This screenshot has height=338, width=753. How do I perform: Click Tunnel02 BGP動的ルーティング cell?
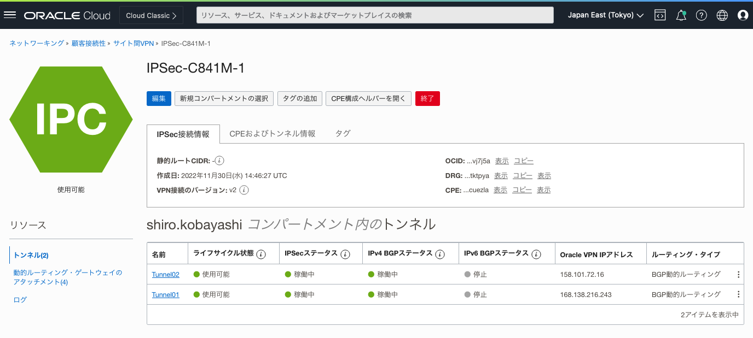point(686,275)
